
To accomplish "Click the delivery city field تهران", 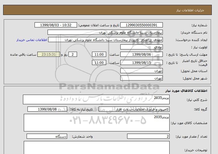I will click(x=141, y=78).
